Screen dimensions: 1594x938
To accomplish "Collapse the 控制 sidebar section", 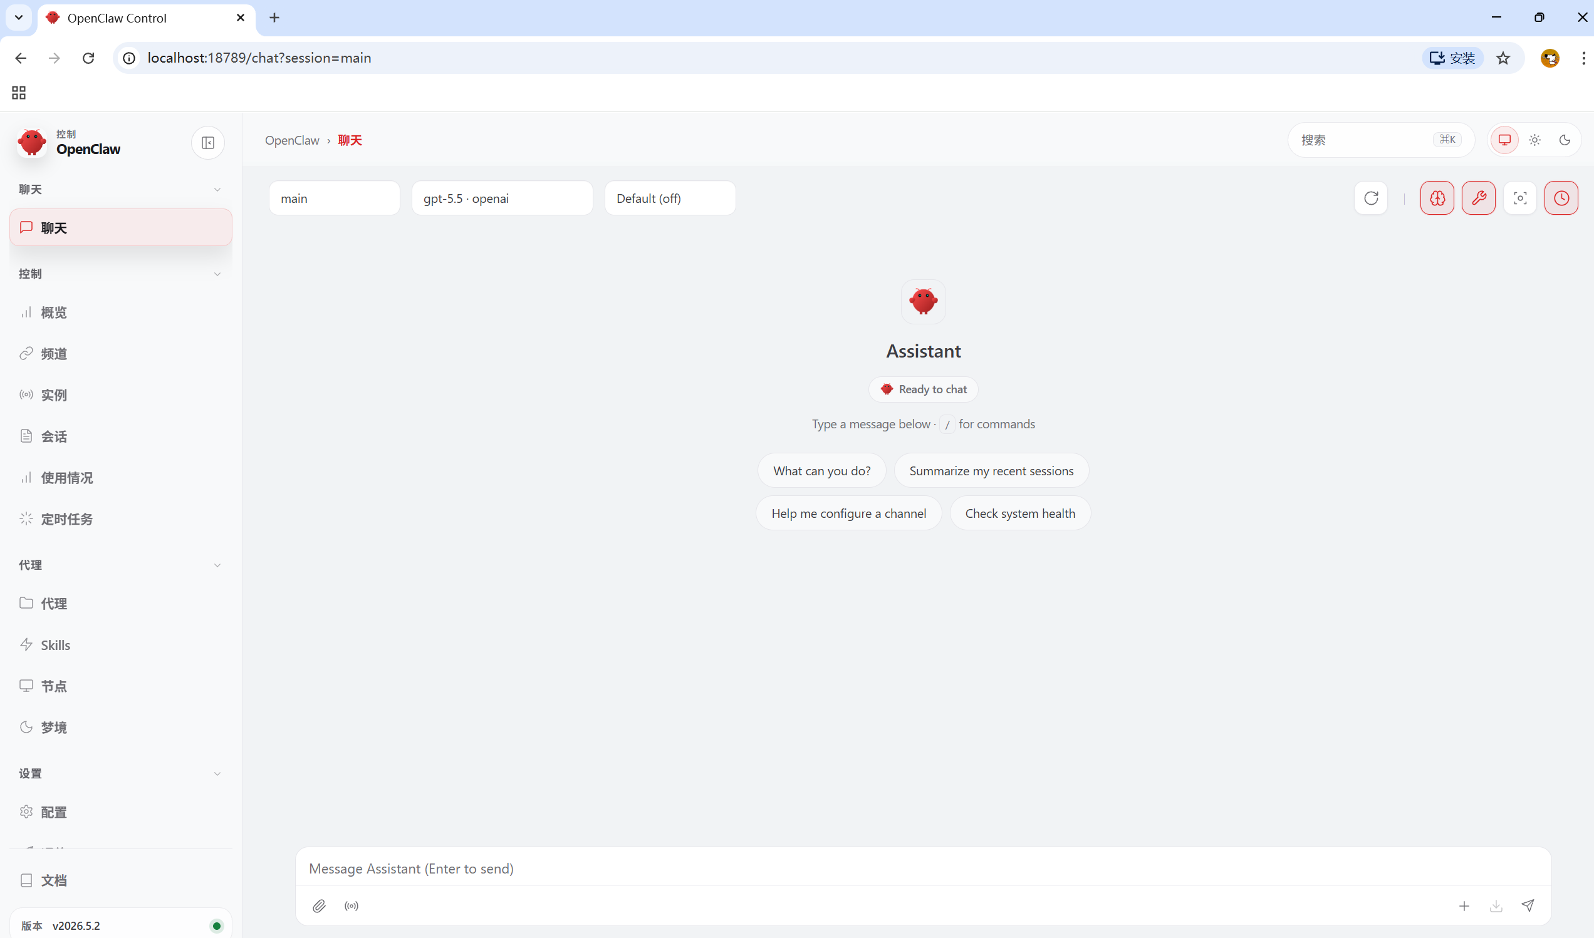I will (120, 274).
